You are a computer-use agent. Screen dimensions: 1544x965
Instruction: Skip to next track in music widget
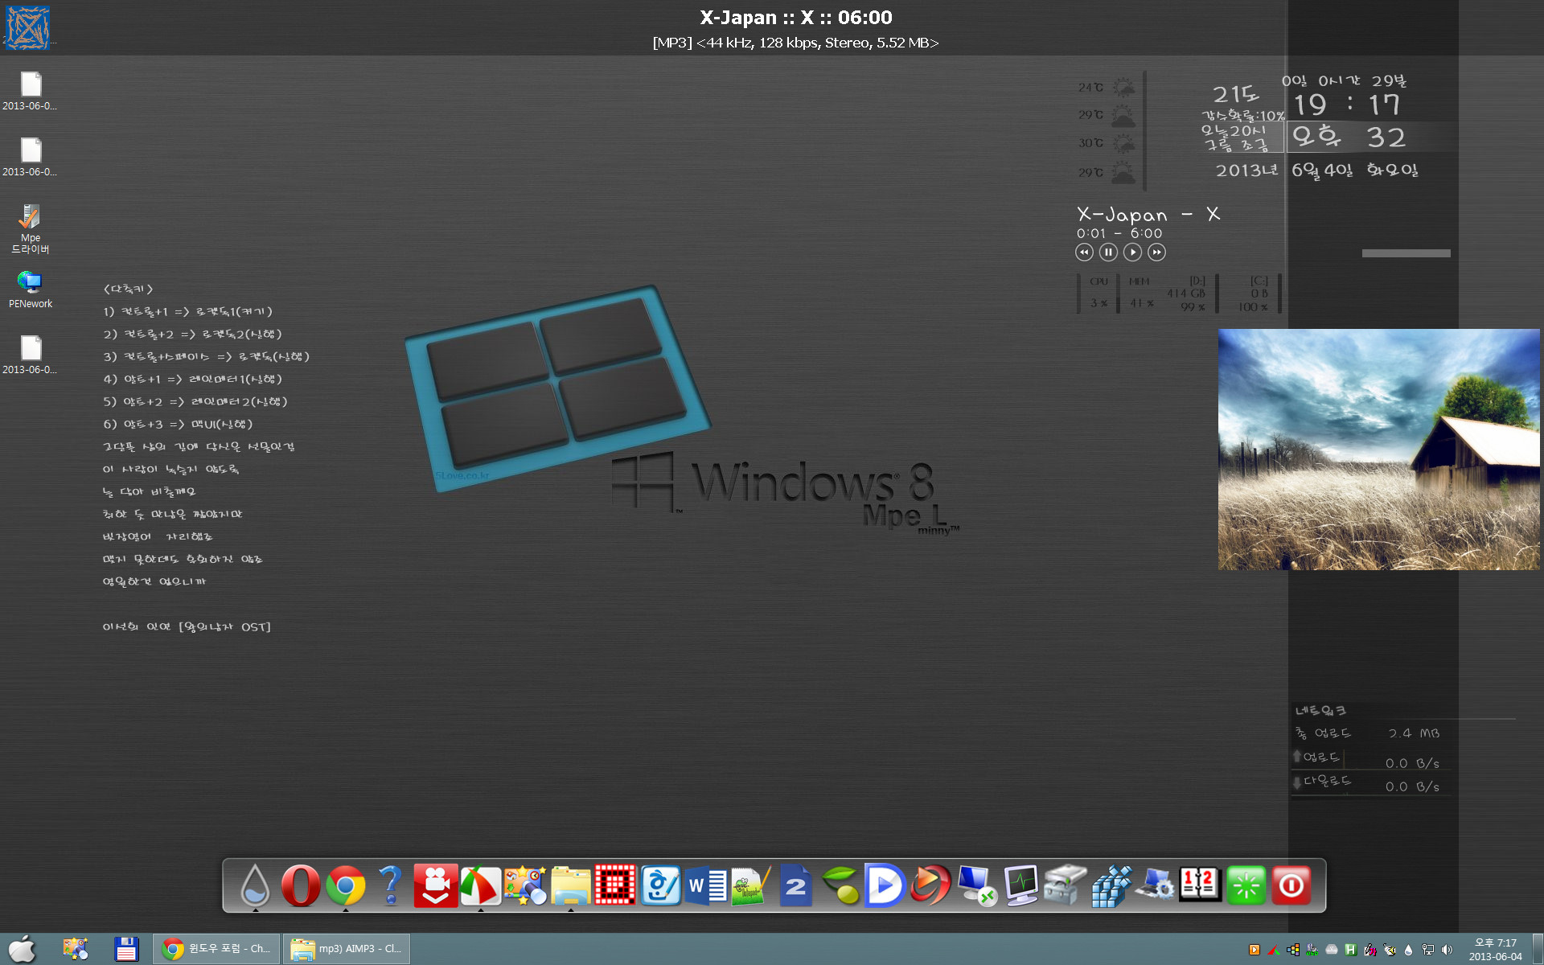[x=1156, y=253]
